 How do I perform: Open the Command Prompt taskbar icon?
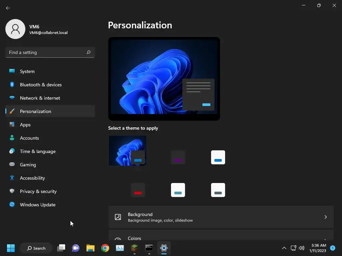(149, 248)
